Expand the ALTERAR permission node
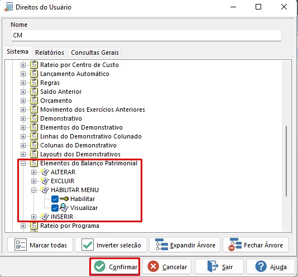This screenshot has width=298, height=277. (33, 173)
